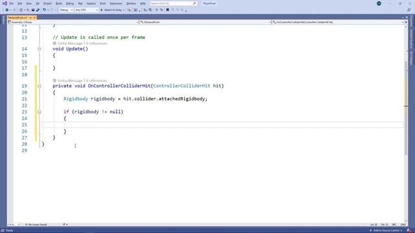The image size is (415, 233).
Task: Click the attachedRigidbody property text
Action: pos(182,99)
